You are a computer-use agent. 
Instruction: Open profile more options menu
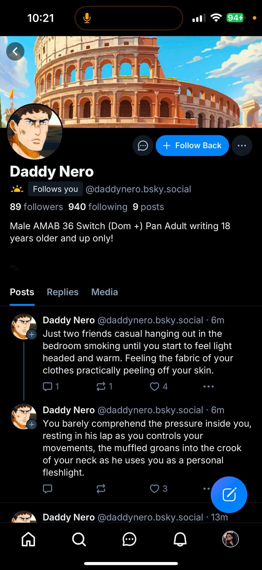point(242,146)
